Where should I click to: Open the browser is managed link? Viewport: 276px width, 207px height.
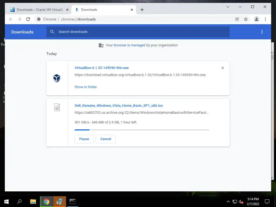coord(129,45)
